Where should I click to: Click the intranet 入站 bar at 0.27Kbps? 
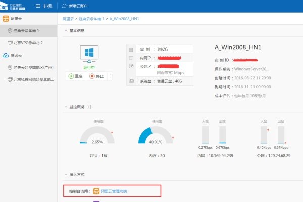(x=205, y=135)
